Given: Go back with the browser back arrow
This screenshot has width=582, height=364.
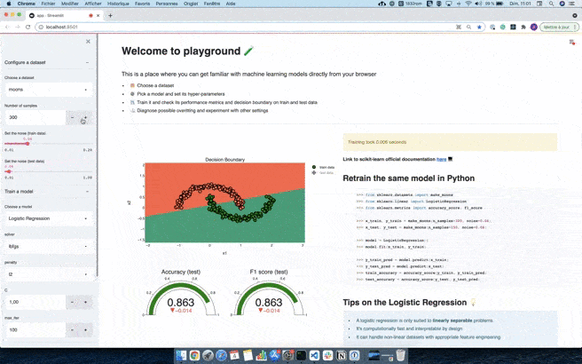Looking at the screenshot, I should pyautogui.click(x=7, y=27).
